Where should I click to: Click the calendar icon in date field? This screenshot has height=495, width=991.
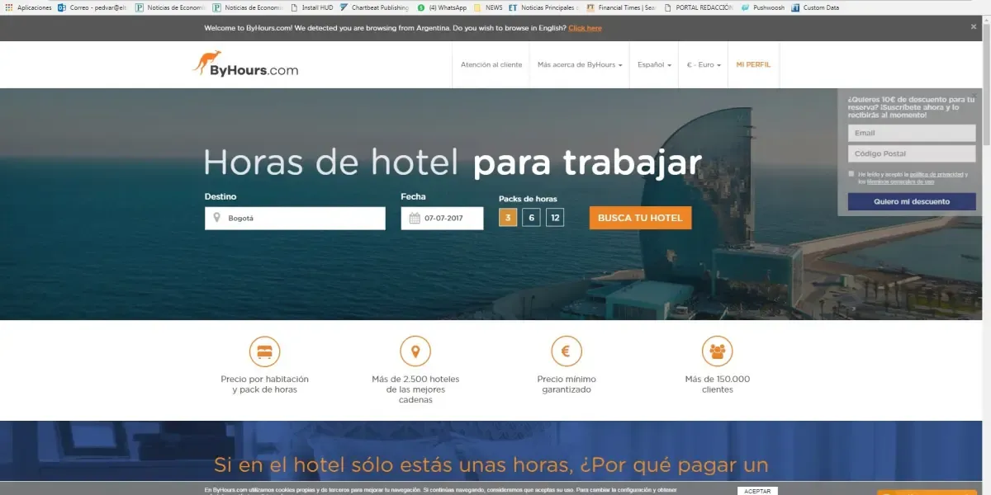[415, 219]
